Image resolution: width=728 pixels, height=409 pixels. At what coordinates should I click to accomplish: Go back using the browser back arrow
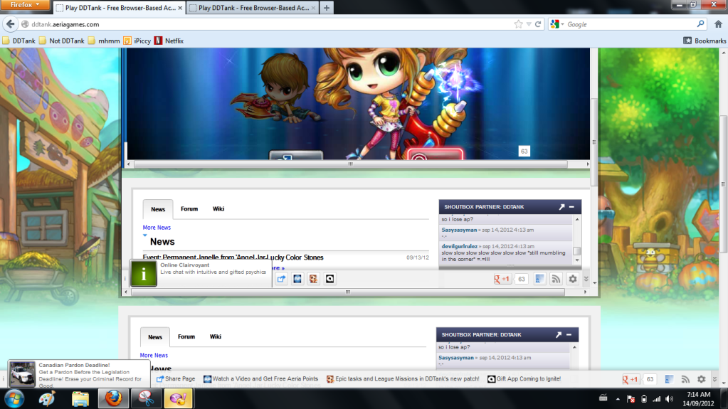10,24
